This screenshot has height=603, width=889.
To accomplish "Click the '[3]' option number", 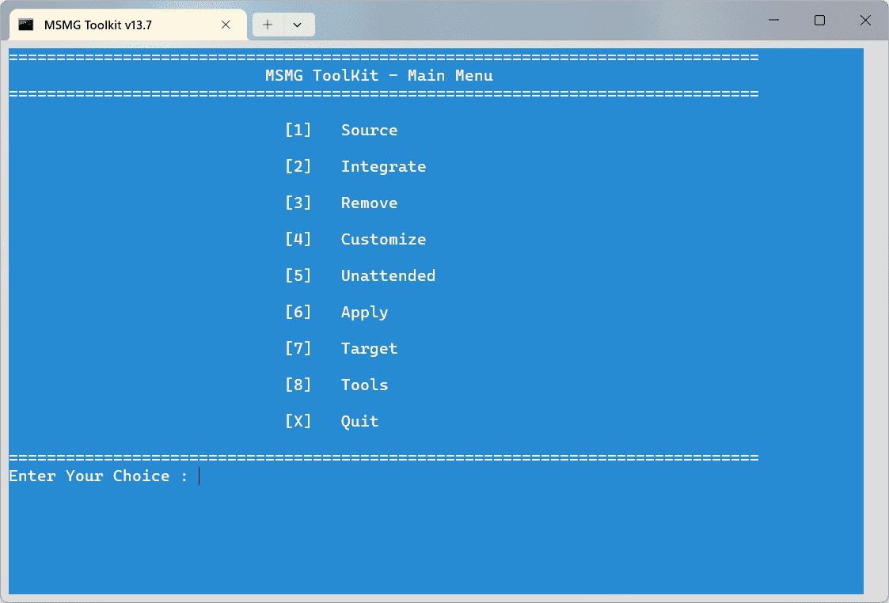I will (298, 203).
